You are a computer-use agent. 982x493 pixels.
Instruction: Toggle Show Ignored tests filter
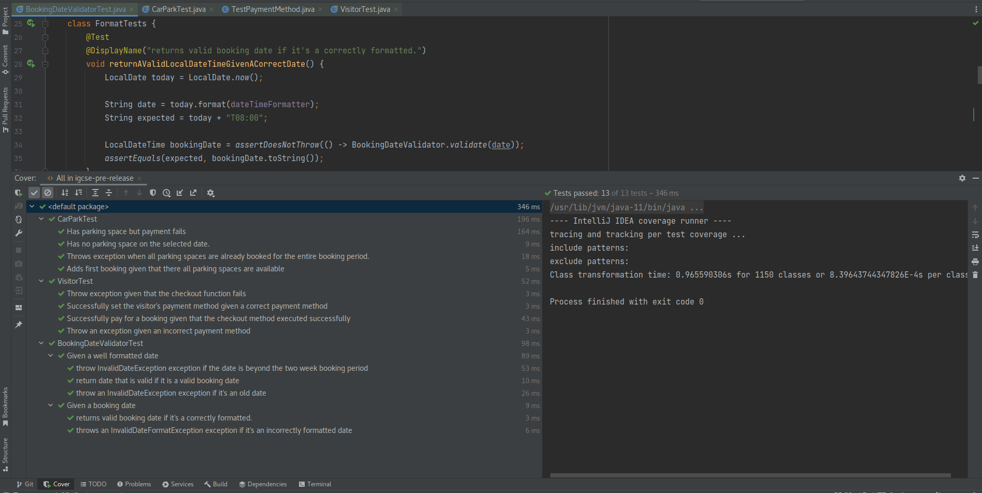pyautogui.click(x=48, y=193)
